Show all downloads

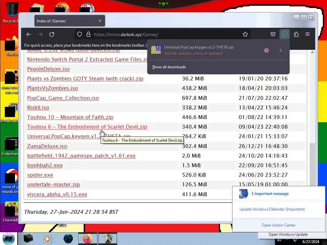point(169,67)
